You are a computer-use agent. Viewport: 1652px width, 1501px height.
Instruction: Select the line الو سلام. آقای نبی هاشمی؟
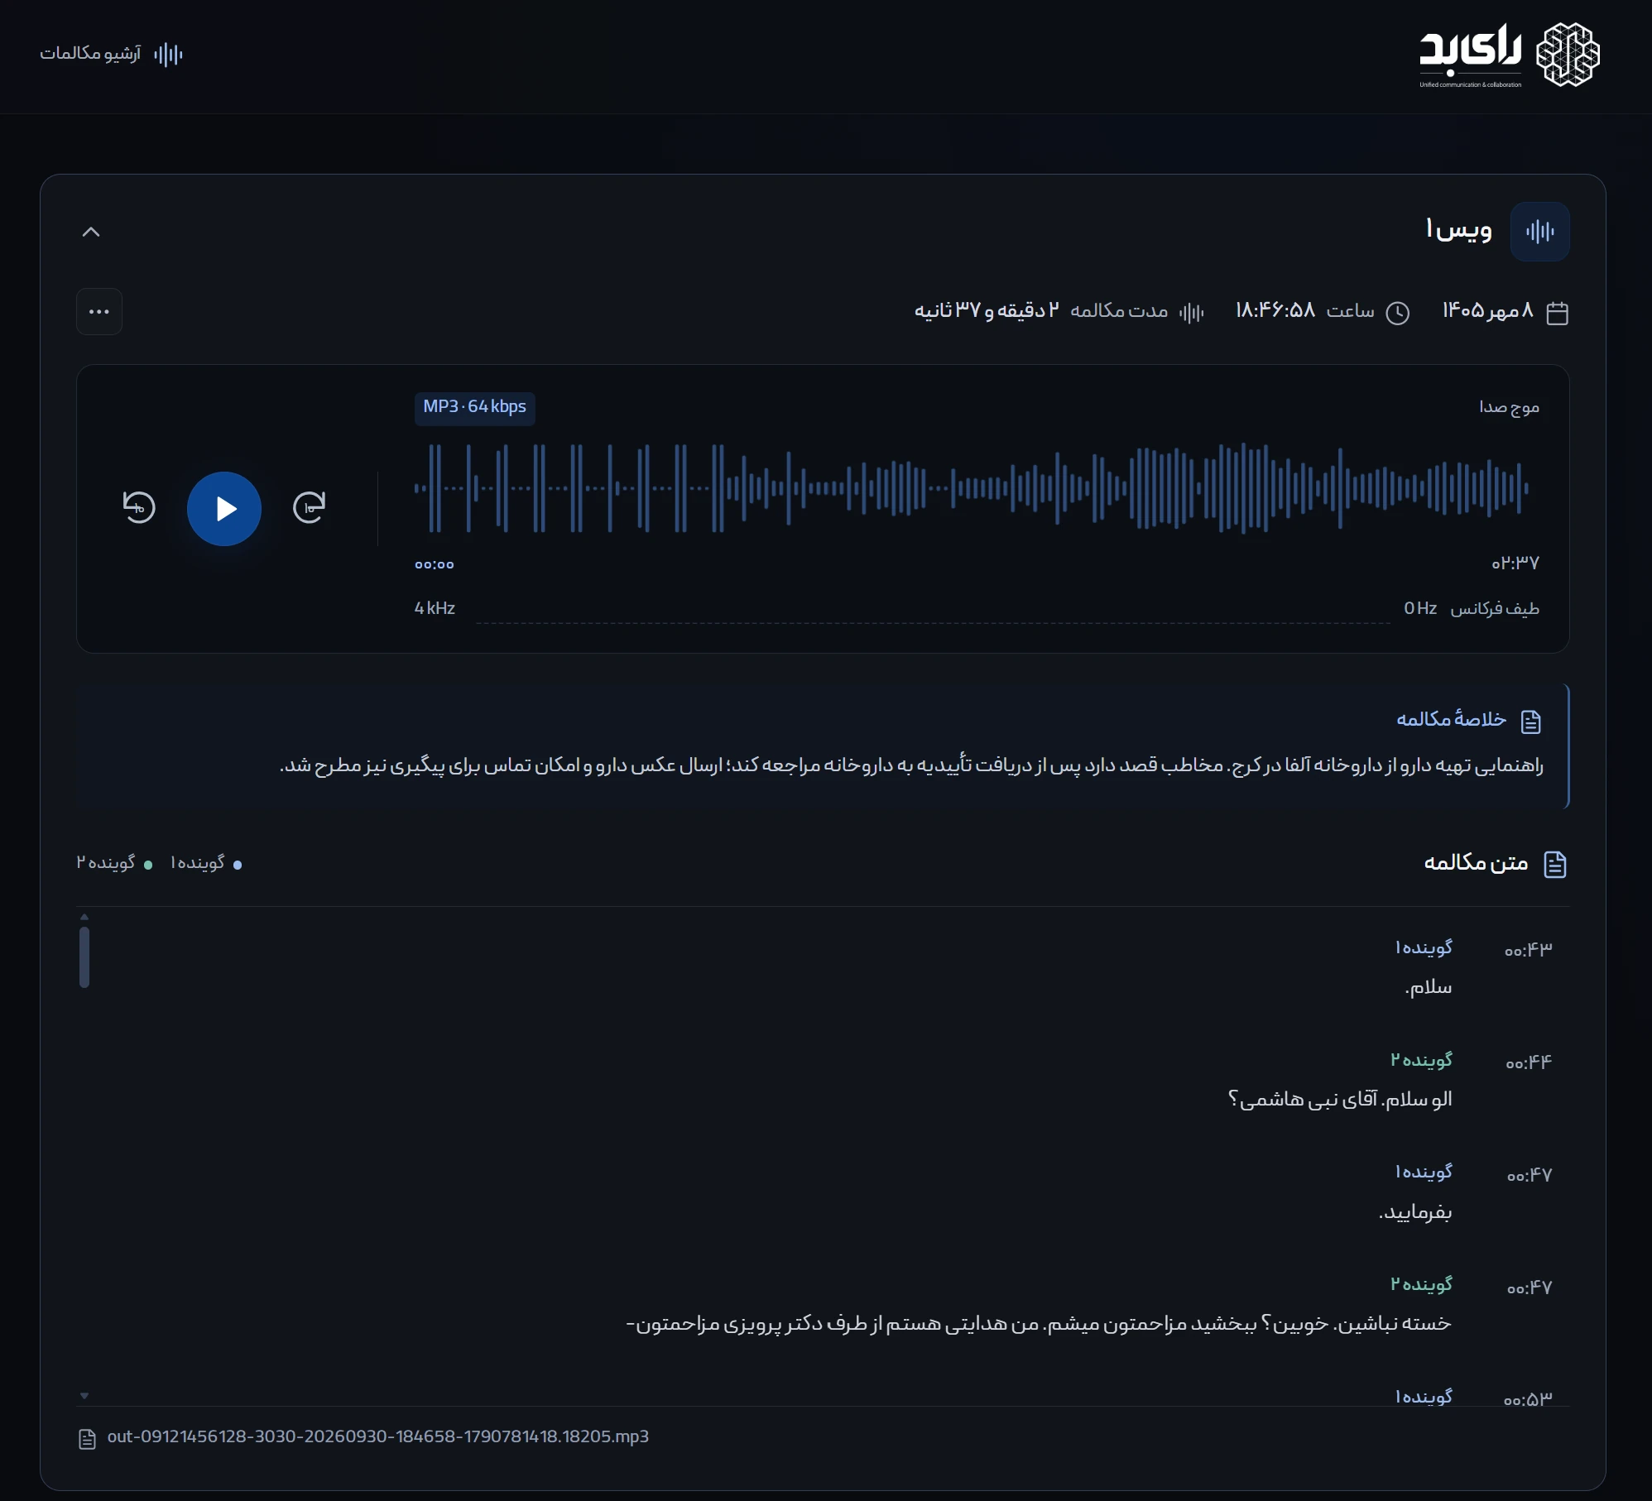click(1340, 1099)
